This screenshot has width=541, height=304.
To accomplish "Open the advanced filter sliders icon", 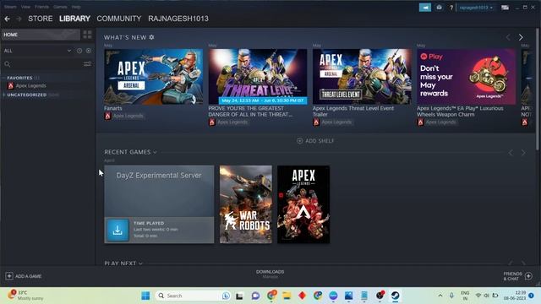I will coord(88,64).
